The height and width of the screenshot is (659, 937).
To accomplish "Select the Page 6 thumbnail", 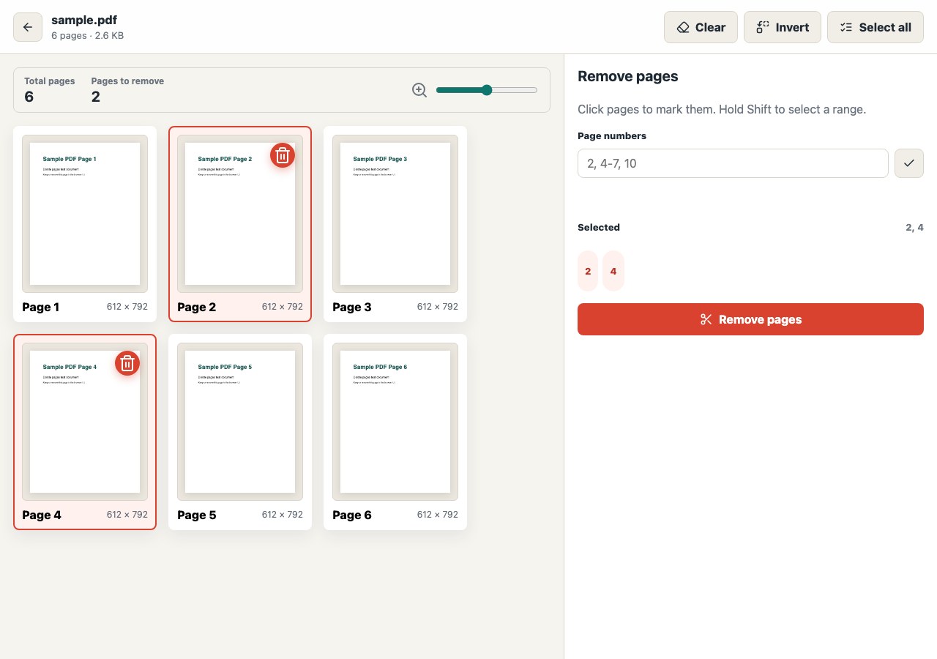I will (x=395, y=432).
